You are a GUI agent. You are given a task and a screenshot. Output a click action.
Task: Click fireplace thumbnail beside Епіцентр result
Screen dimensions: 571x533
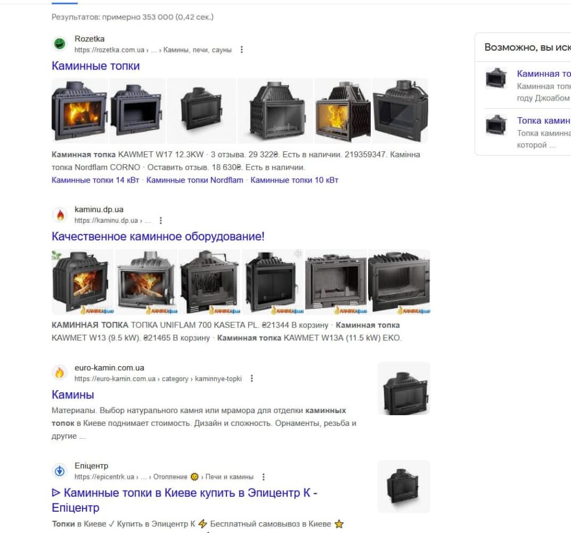(404, 487)
